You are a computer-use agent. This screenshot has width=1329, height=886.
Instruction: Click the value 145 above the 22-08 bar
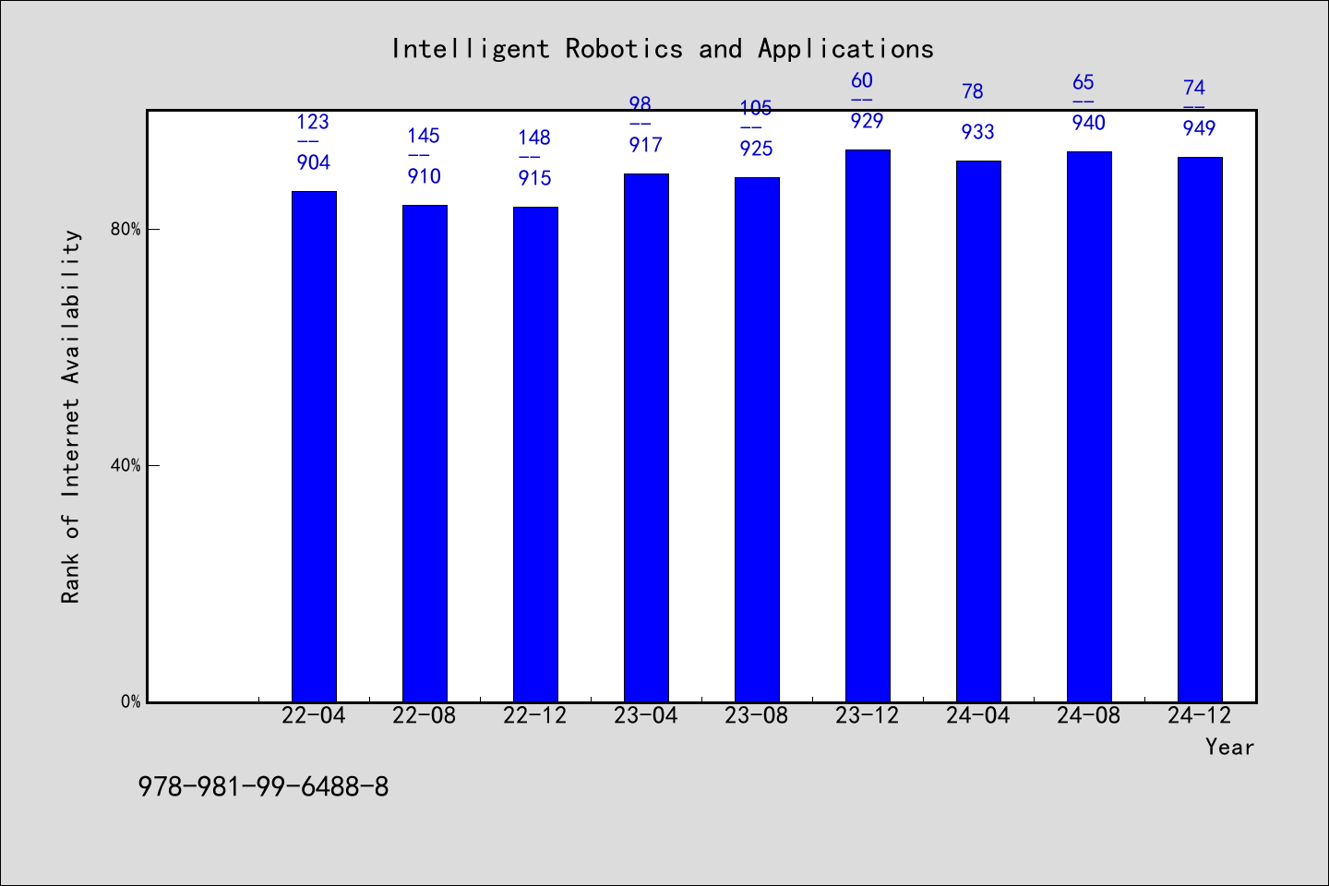pos(424,136)
